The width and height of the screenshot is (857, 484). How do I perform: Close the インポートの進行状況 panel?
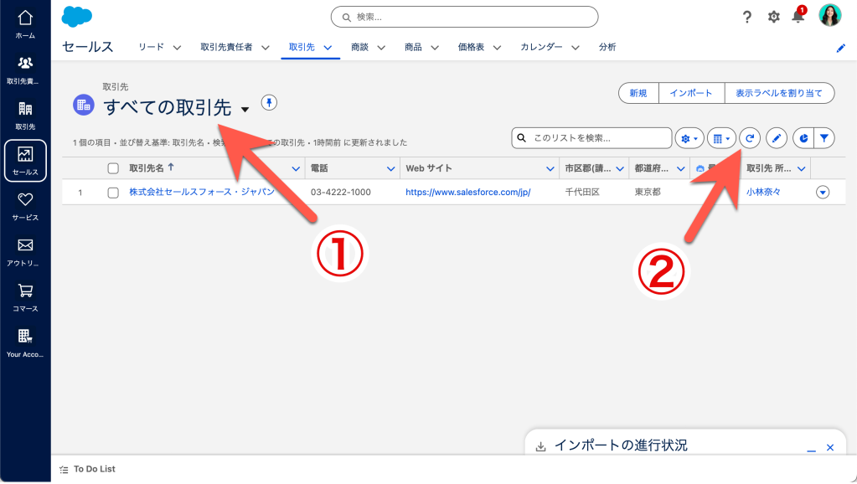pos(830,447)
